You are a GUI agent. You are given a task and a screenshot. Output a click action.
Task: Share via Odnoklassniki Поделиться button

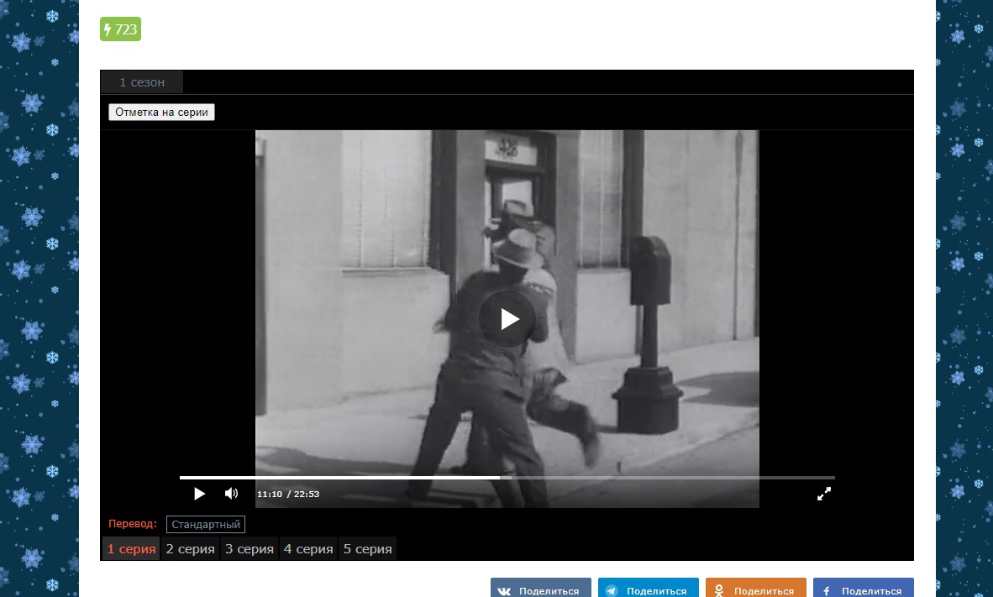click(756, 588)
